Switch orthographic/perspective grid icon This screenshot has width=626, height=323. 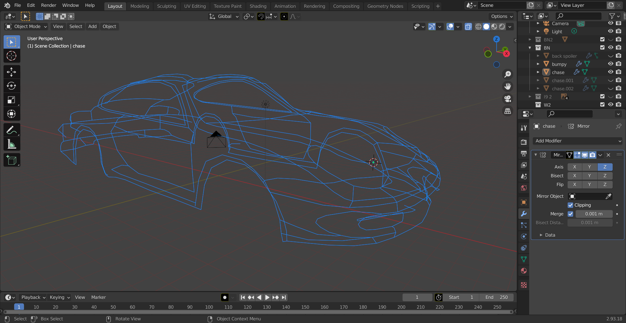coord(508,111)
